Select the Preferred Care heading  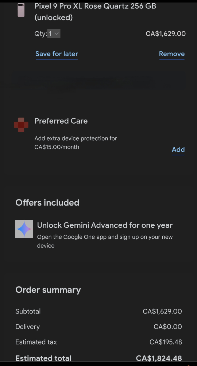[61, 121]
